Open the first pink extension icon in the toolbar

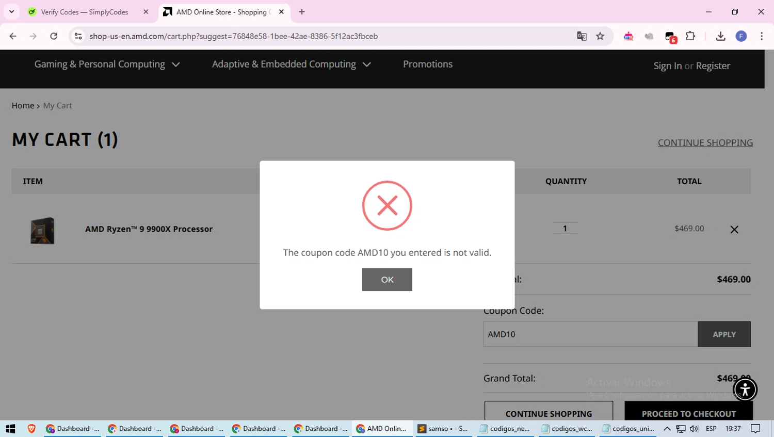click(x=628, y=36)
